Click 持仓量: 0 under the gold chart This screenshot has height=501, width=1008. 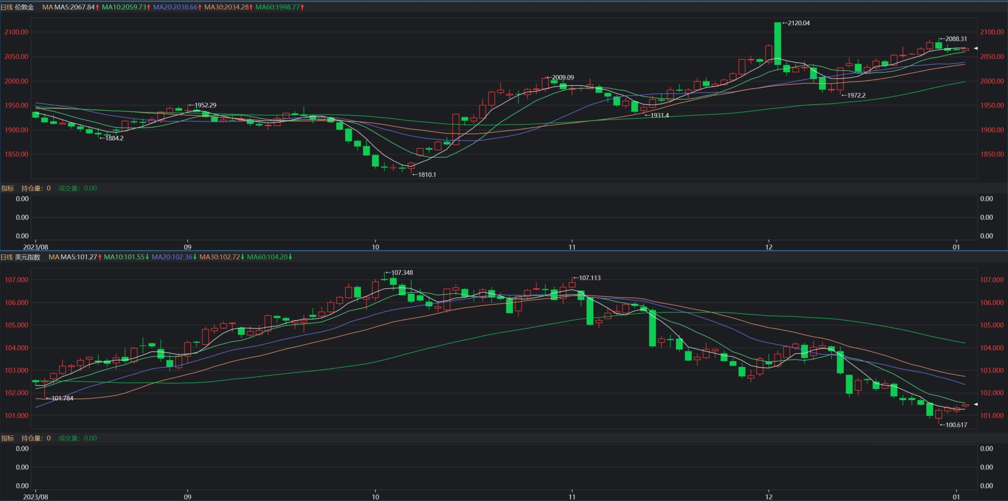[36, 188]
